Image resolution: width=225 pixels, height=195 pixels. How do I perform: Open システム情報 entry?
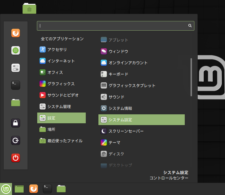tap(142, 108)
